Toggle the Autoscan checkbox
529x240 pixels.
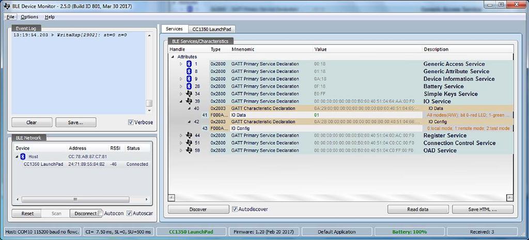129,213
